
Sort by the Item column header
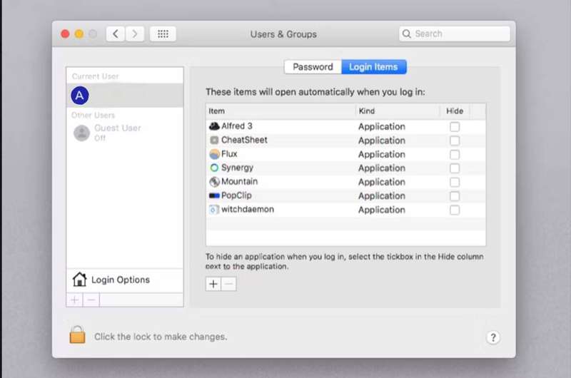point(281,111)
